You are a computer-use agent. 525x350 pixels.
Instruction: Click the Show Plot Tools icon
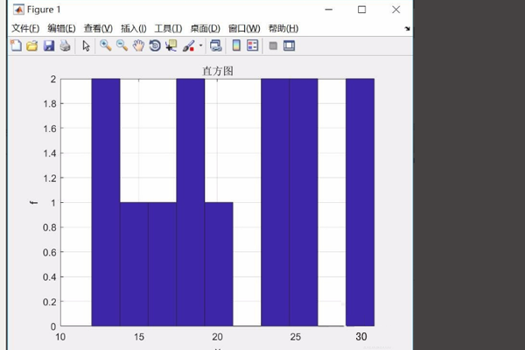[x=289, y=45]
